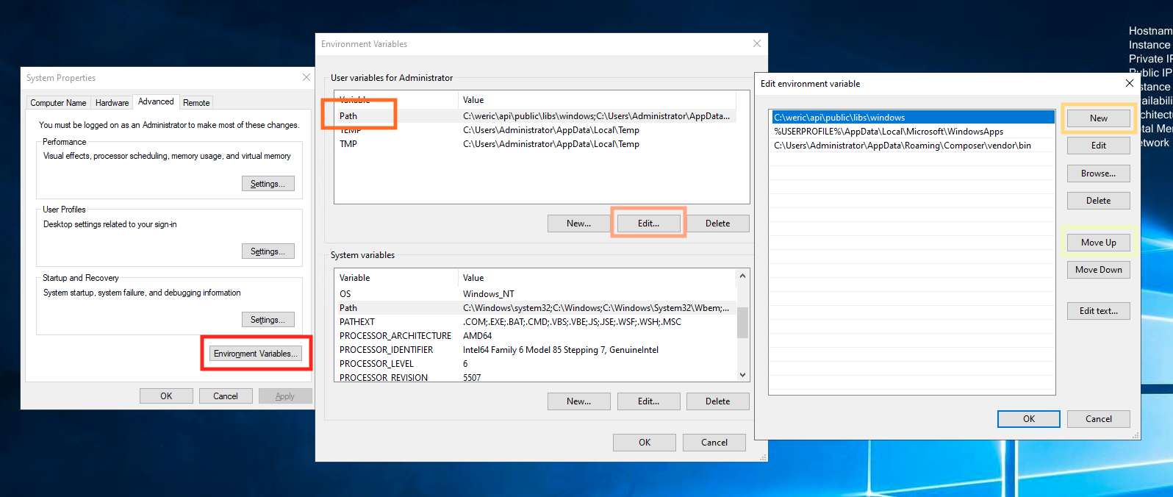Select the PATHEXT system variable

point(357,322)
